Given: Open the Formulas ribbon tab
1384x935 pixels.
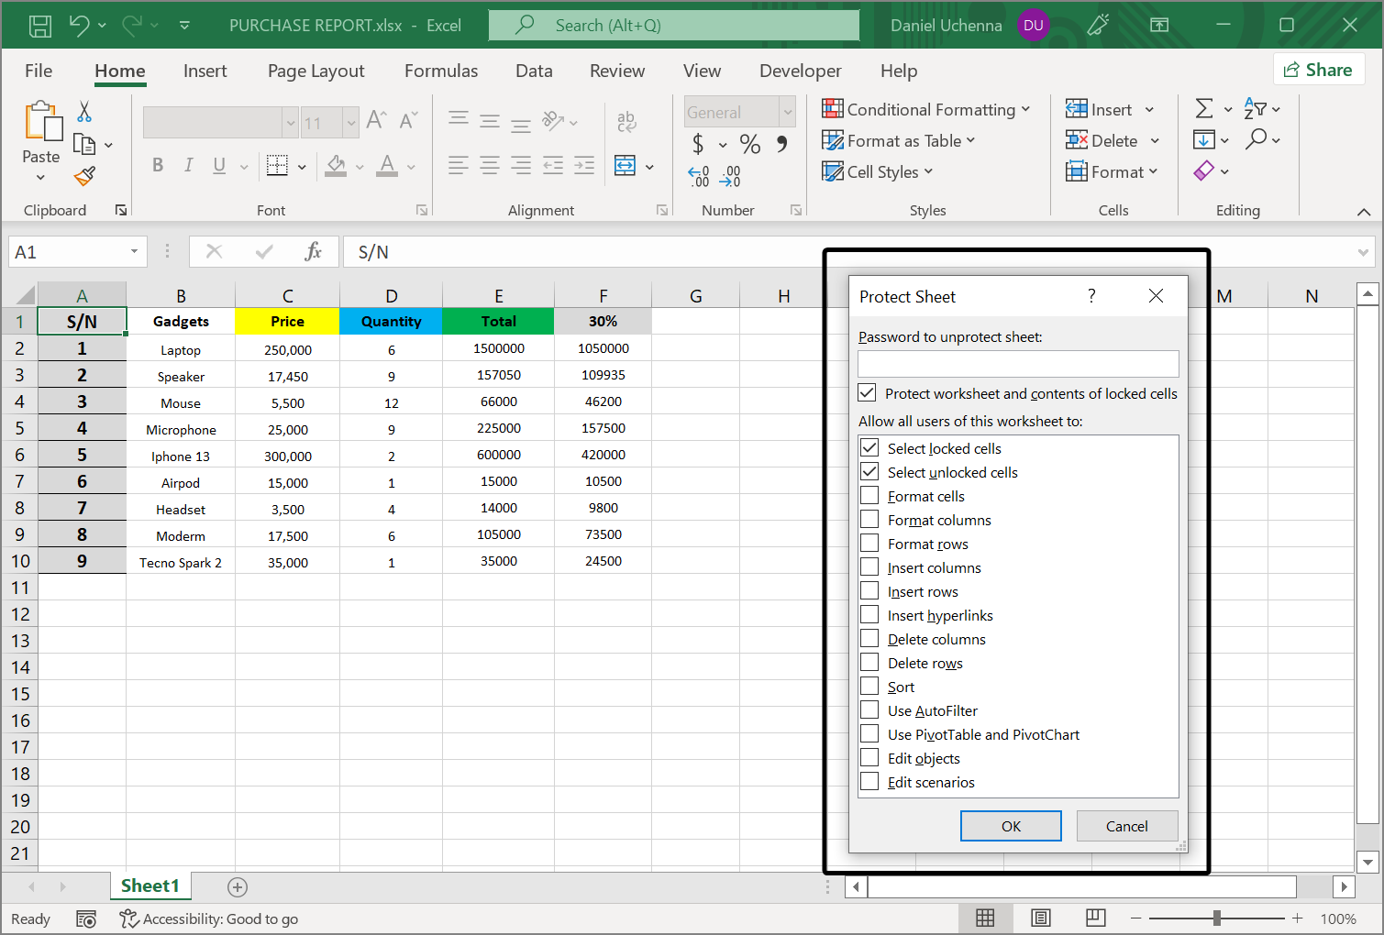Looking at the screenshot, I should coord(441,71).
